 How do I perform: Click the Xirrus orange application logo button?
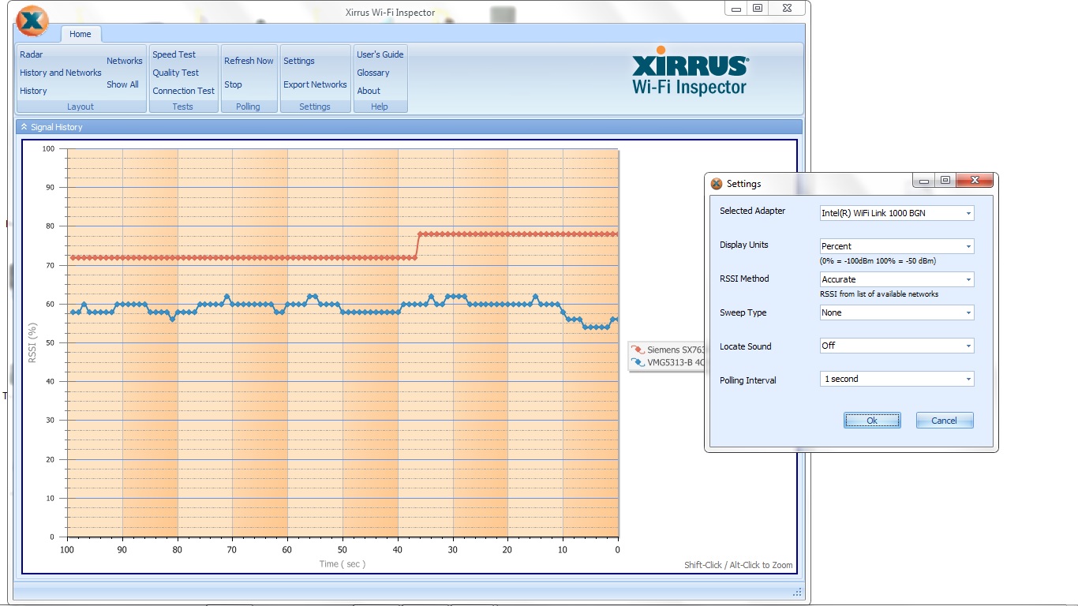pos(32,21)
